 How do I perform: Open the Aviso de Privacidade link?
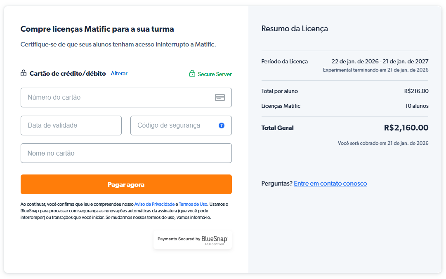154,204
